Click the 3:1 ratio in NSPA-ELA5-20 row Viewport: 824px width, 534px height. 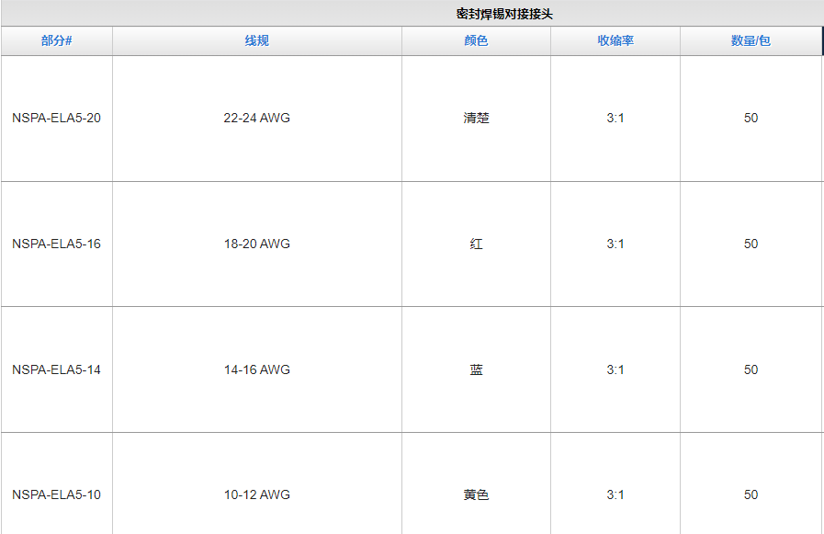coord(615,118)
